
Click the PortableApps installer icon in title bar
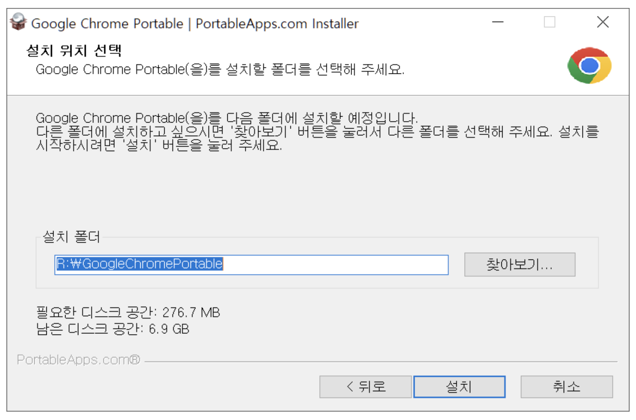pyautogui.click(x=18, y=22)
